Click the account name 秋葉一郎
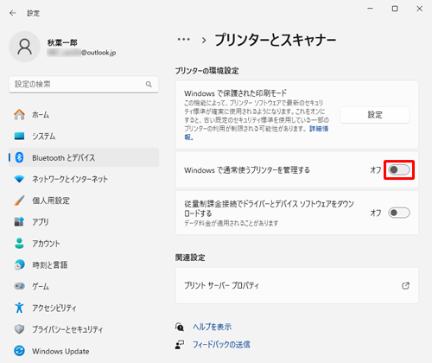 coord(62,42)
